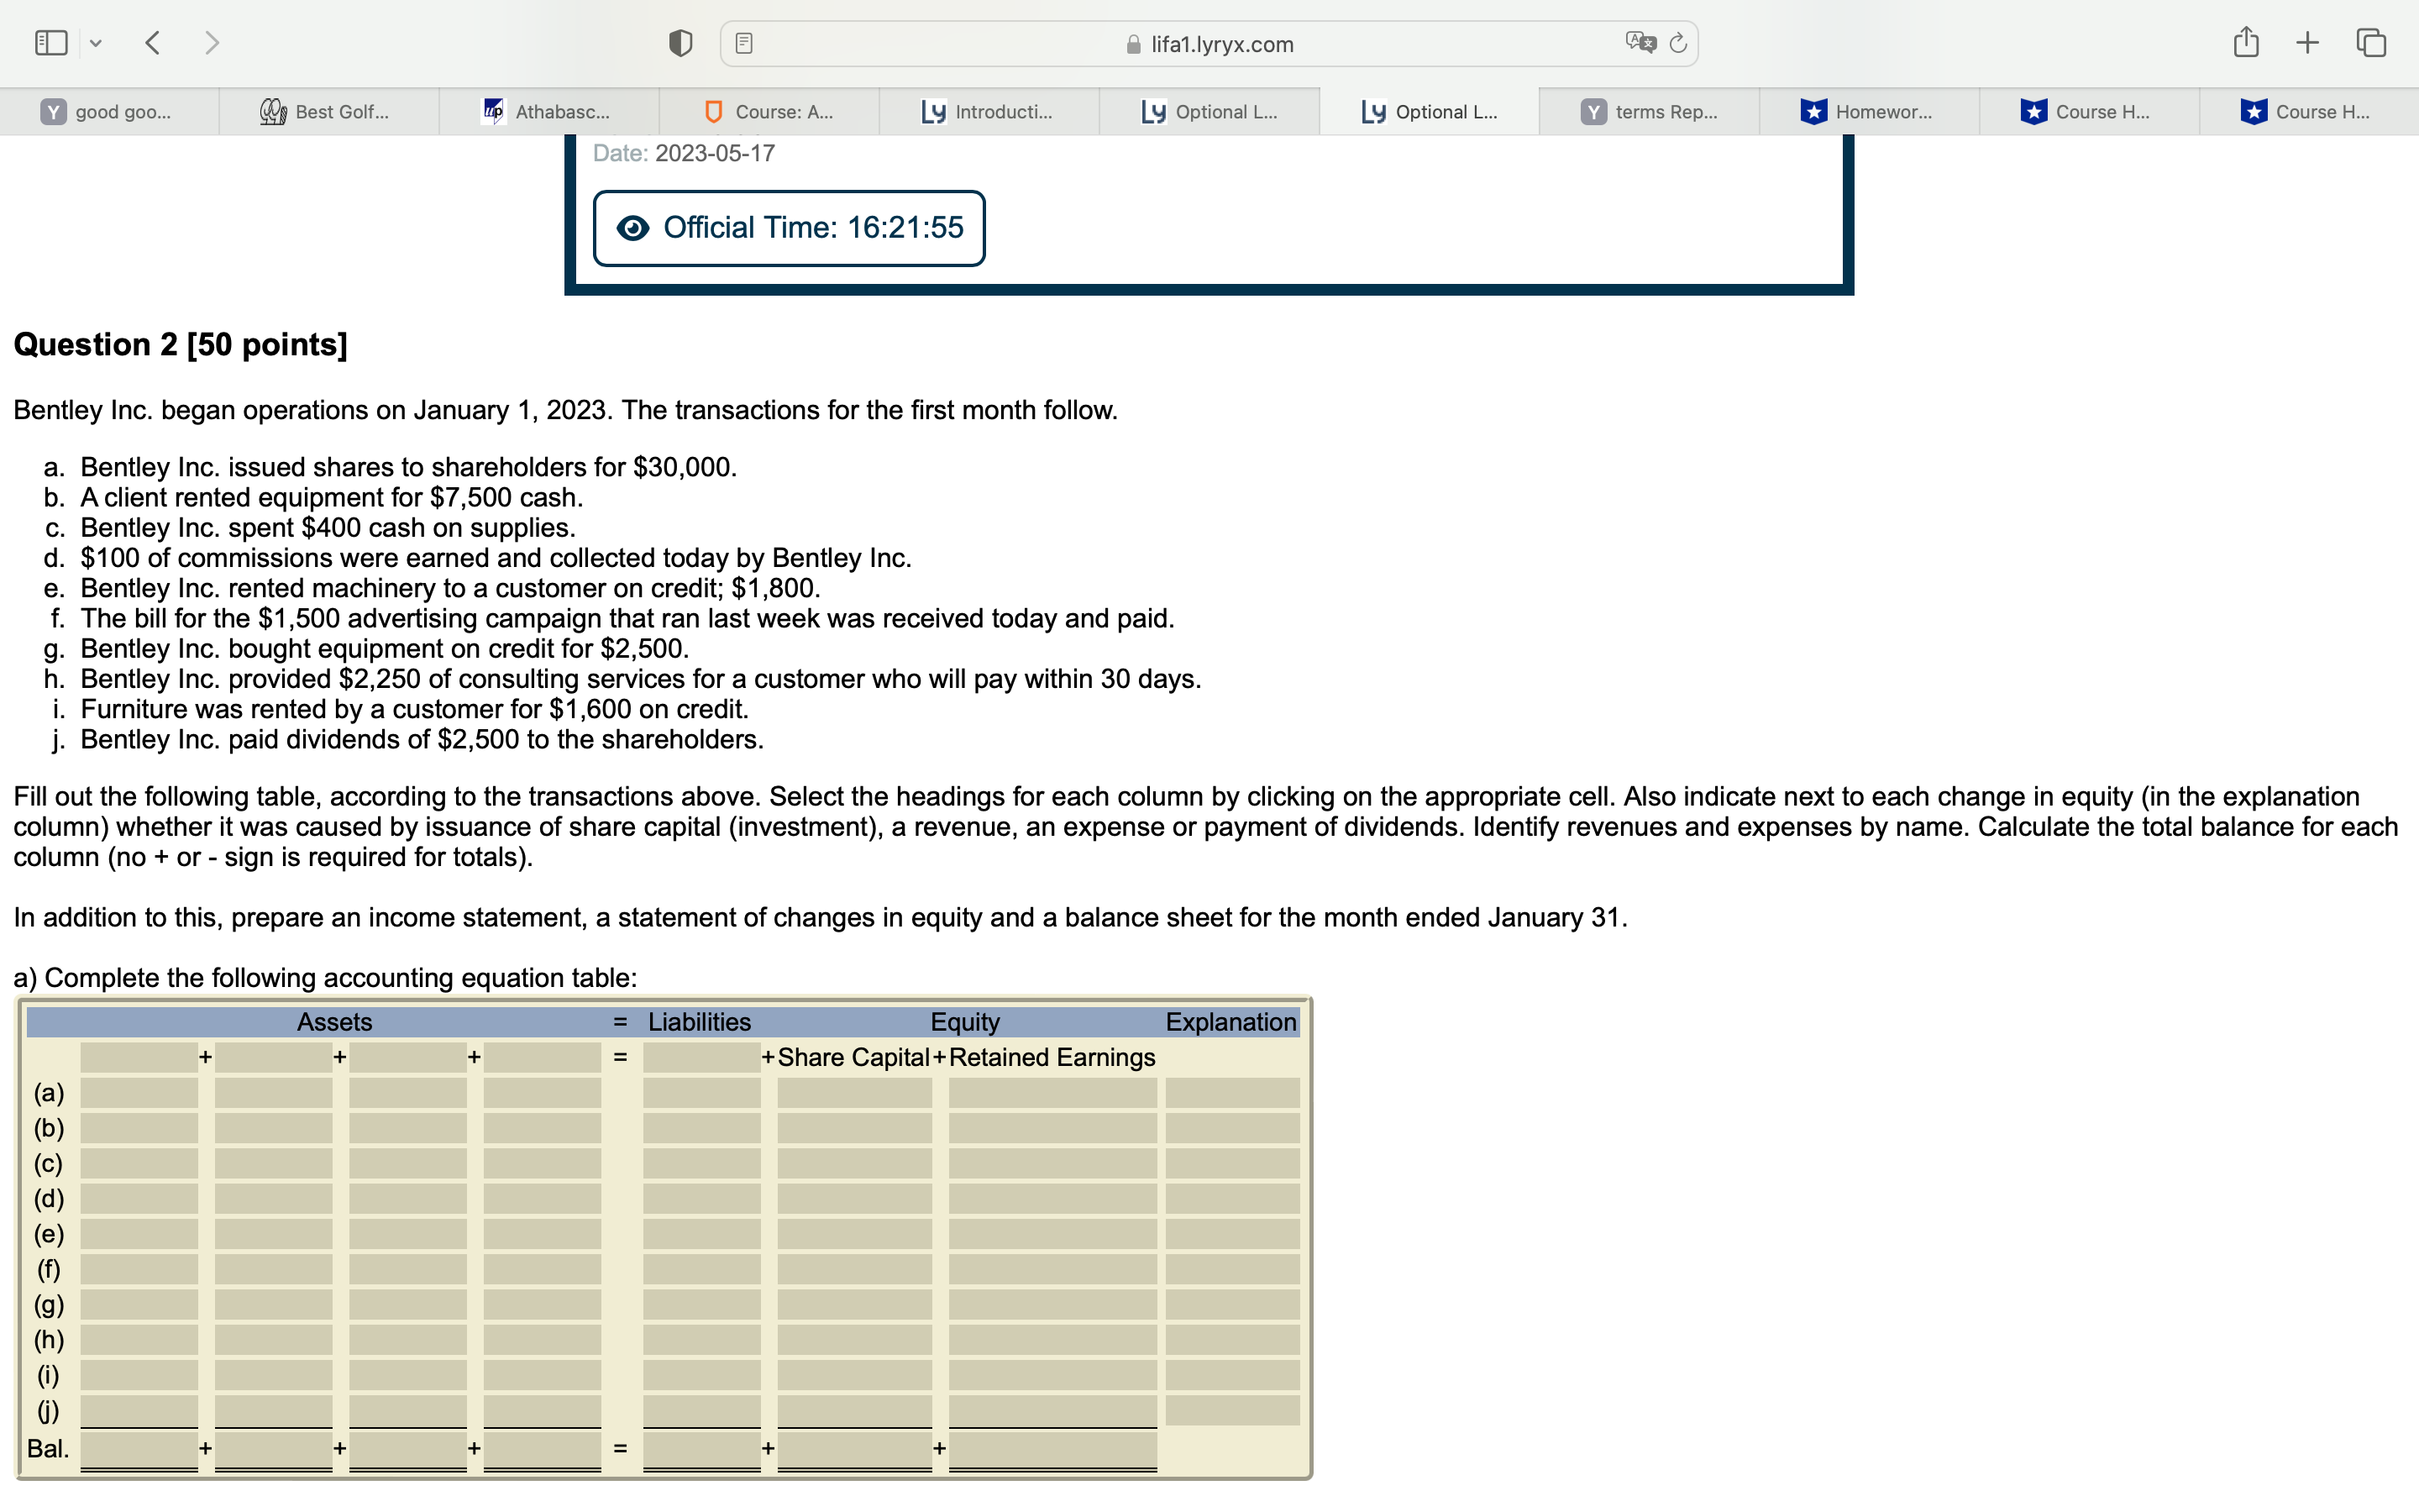
Task: Open Reader view icon in address bar
Action: [743, 43]
